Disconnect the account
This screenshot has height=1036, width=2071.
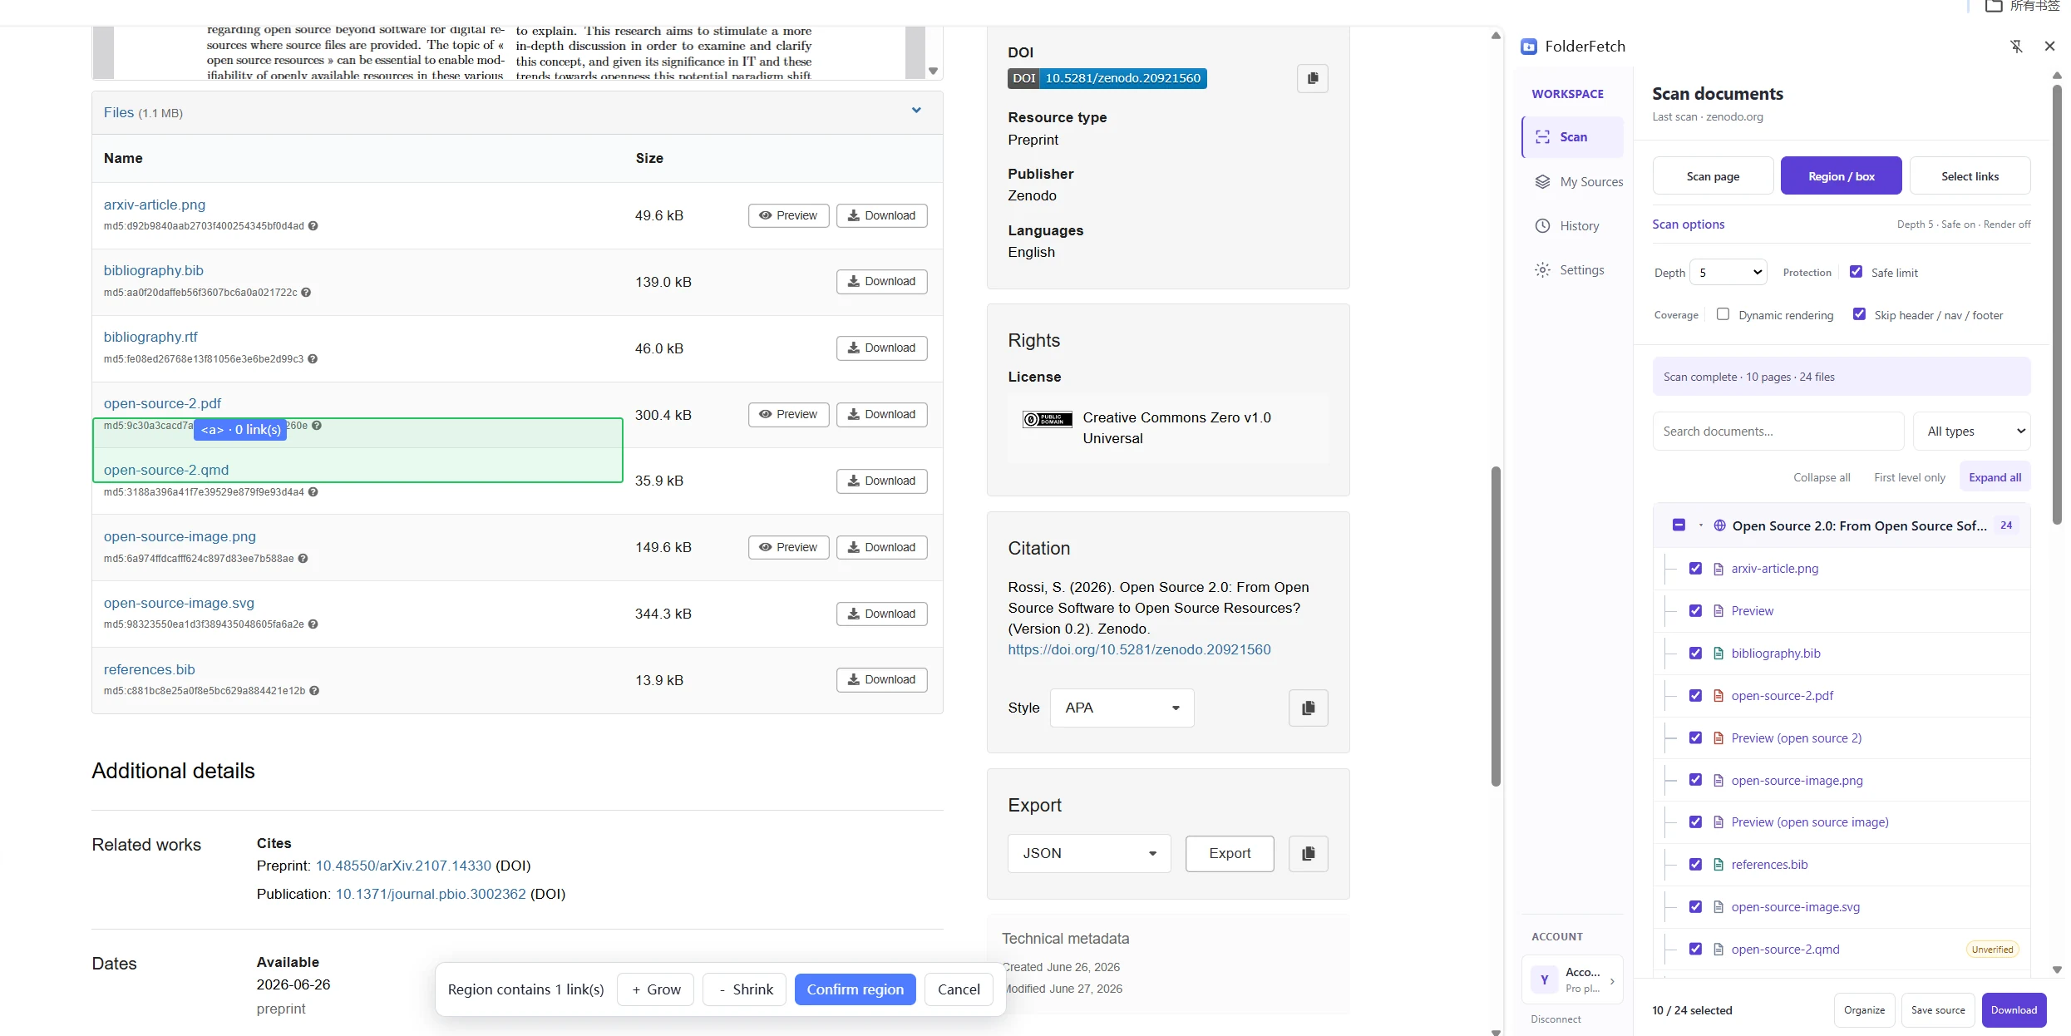tap(1556, 1019)
